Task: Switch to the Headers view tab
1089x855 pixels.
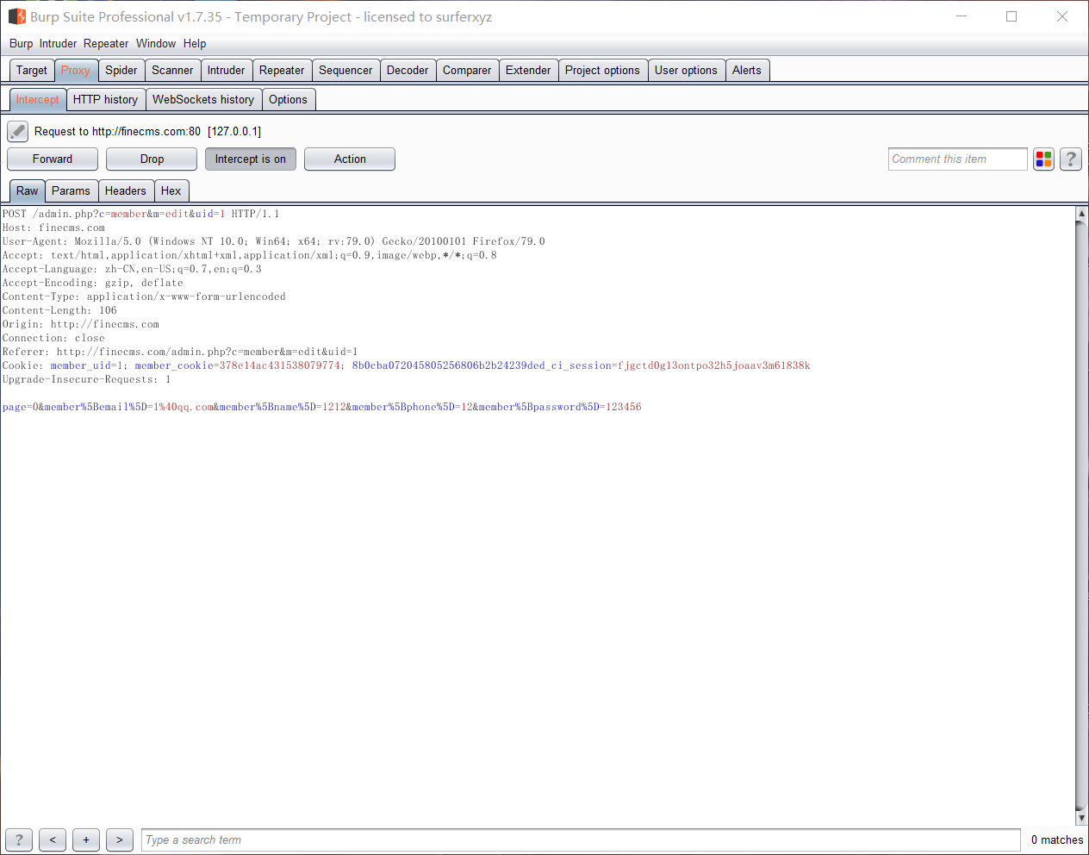Action: point(126,191)
